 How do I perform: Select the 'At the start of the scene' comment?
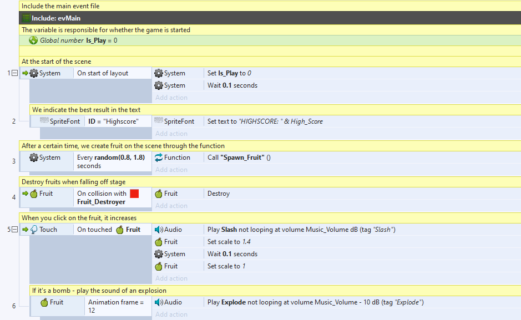coord(270,62)
